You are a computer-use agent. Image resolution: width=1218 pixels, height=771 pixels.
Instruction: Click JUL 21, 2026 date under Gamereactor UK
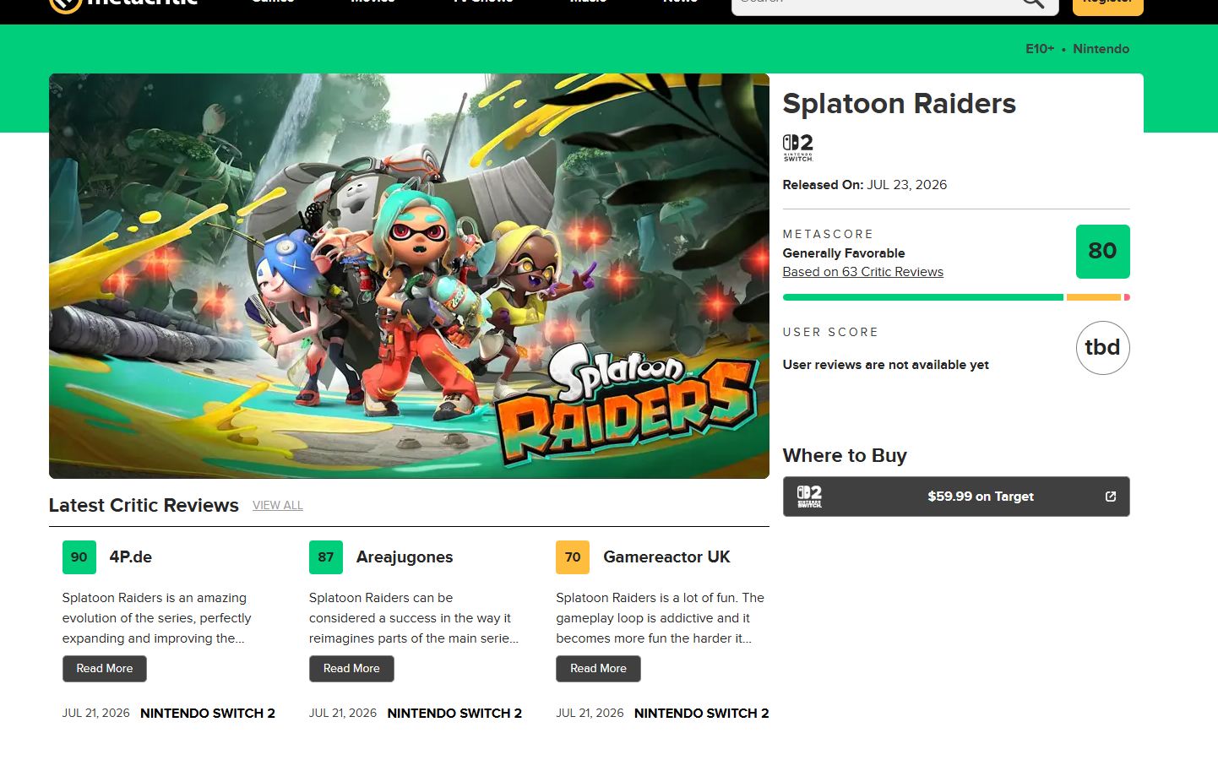click(590, 714)
